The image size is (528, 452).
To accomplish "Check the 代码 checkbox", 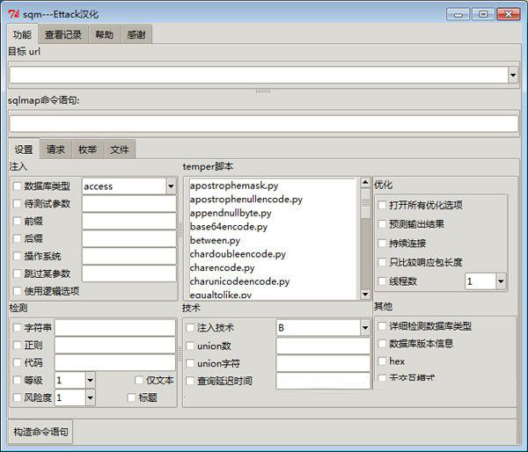I will click(17, 362).
